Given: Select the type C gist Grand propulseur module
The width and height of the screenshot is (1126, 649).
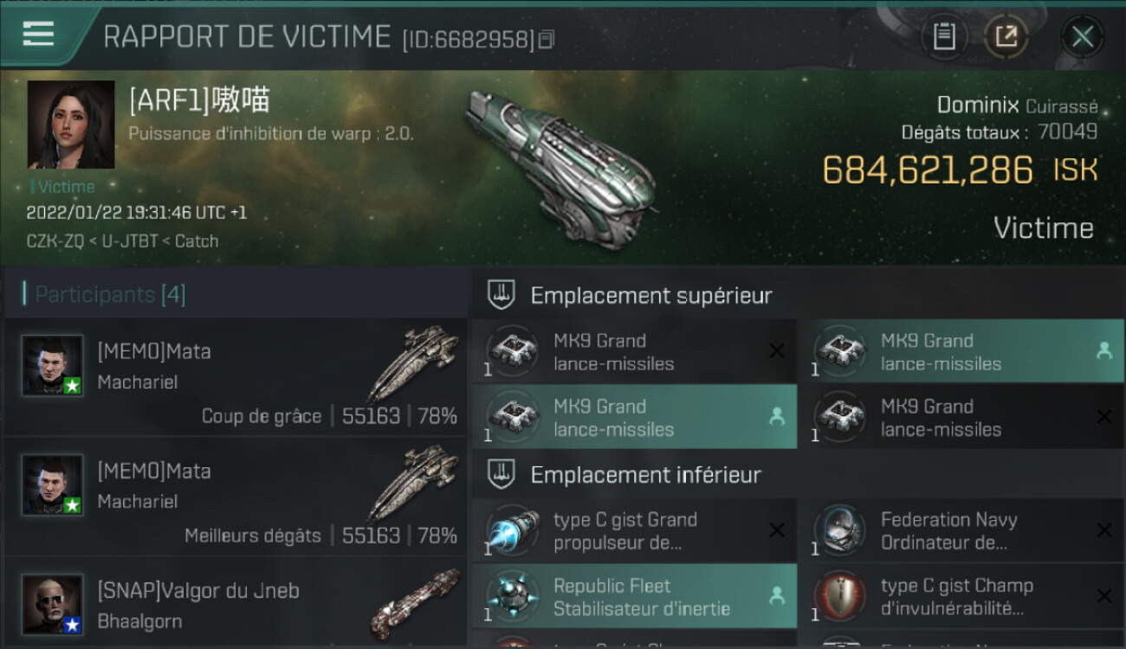Looking at the screenshot, I should 634,530.
